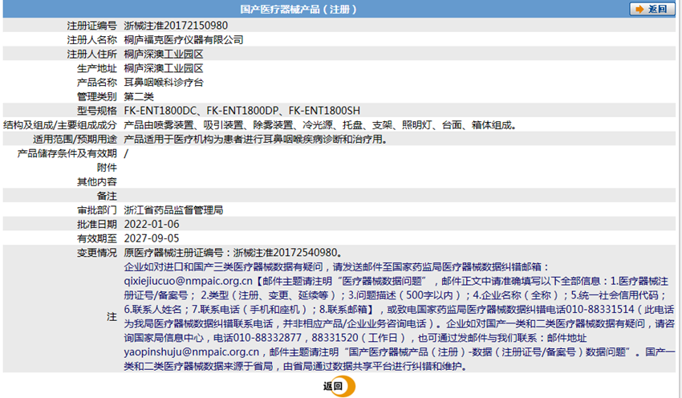The image size is (682, 398).
Task: Click the 其他内容 field label
Action: (x=96, y=182)
